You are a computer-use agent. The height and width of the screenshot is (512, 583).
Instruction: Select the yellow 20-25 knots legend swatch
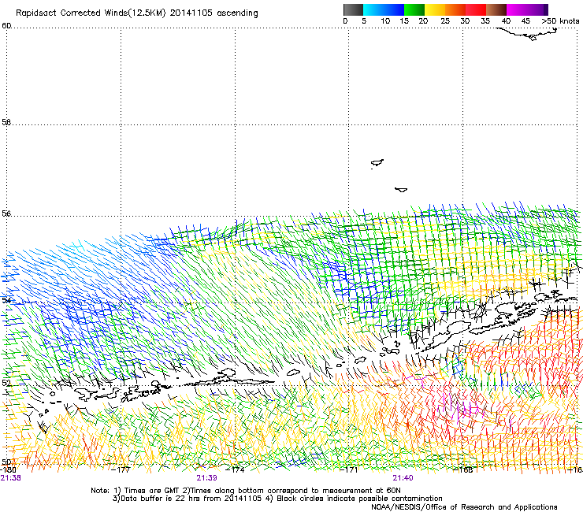point(435,9)
